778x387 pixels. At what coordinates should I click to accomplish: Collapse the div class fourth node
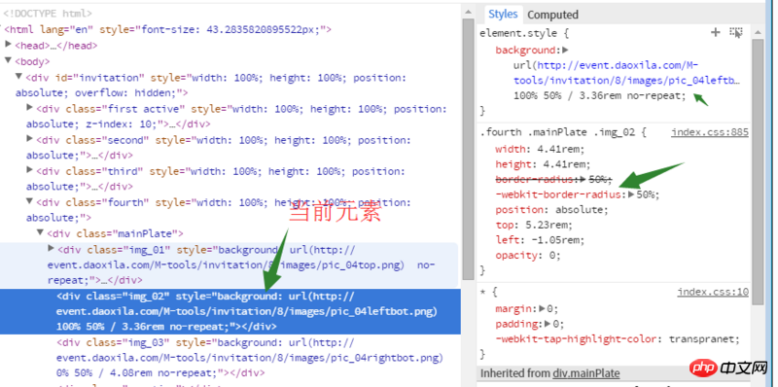click(30, 201)
